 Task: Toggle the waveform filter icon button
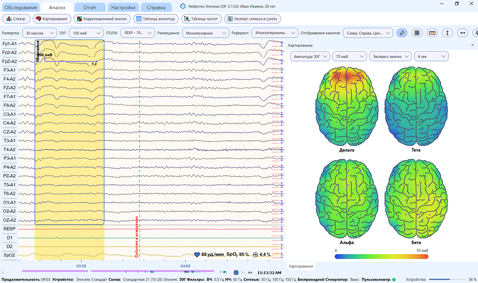click(x=402, y=33)
